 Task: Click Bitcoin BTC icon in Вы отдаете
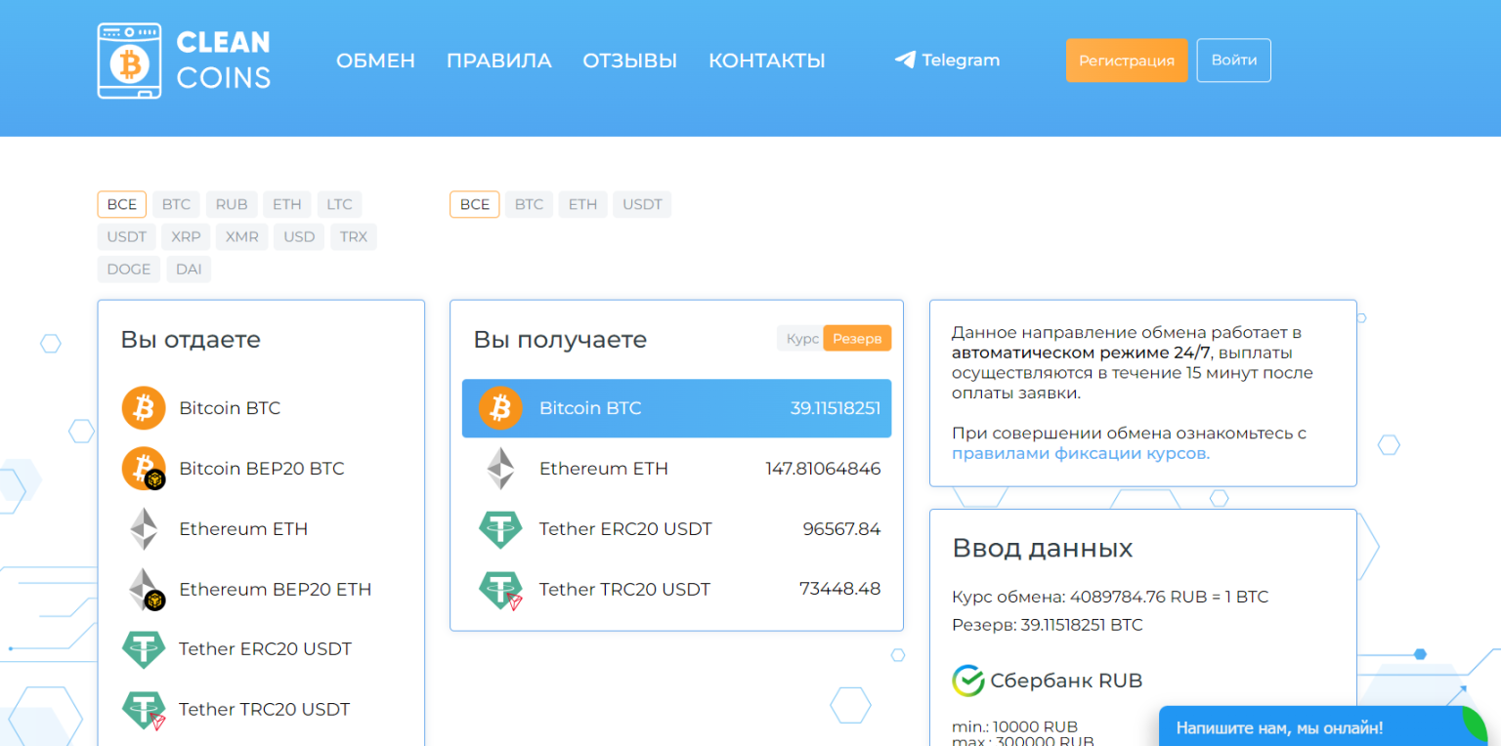144,407
